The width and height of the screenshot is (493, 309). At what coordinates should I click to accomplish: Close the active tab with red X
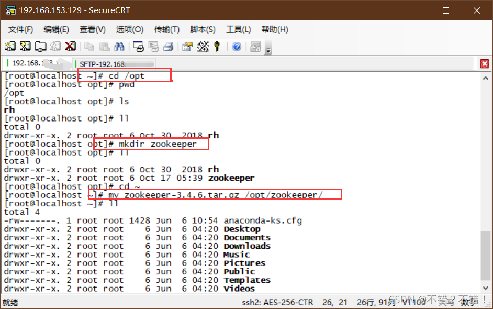485,63
